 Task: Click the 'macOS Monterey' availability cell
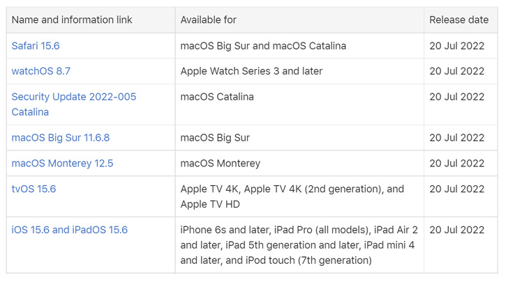pyautogui.click(x=220, y=164)
